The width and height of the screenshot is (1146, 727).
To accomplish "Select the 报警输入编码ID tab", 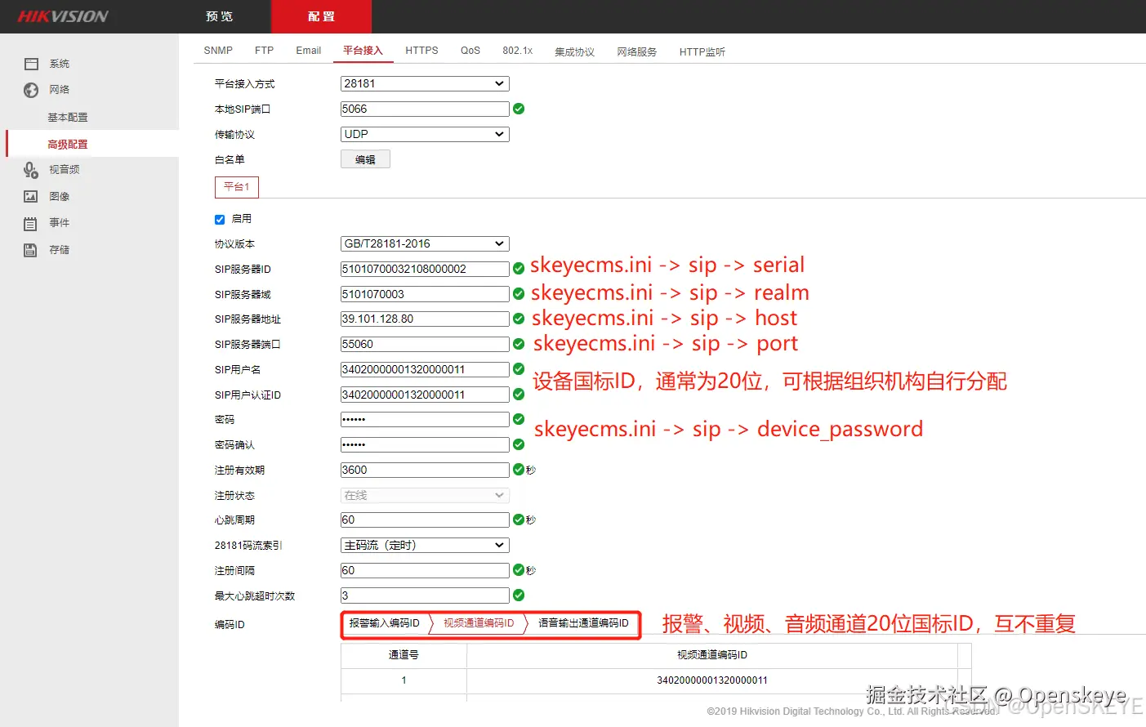I will click(385, 623).
